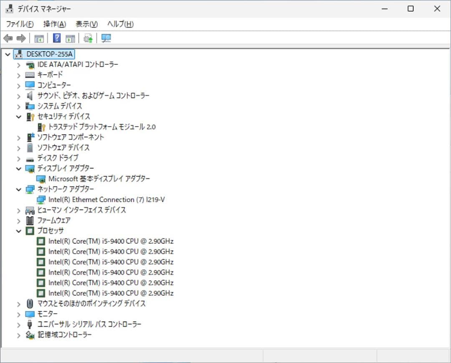451x363 pixels.
Task: Open the ファイル(F) menu
Action: coord(20,24)
